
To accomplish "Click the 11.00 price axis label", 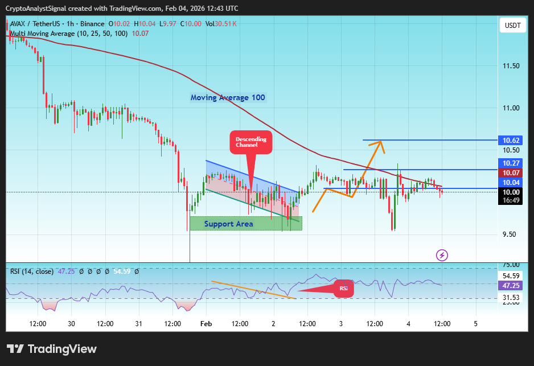I will [x=511, y=108].
